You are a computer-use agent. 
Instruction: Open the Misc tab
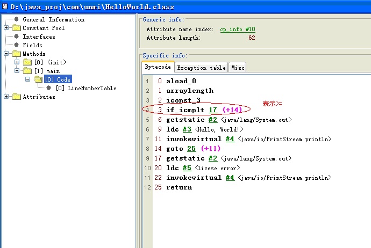point(238,68)
